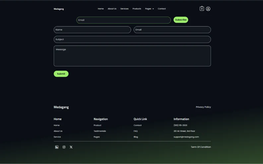Visit the LinkedIn page via icon
The image size is (263, 164).
[x=57, y=147]
